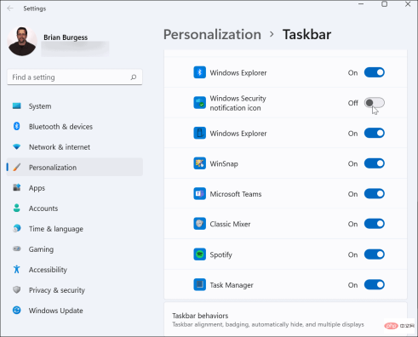Click the WinSnap app icon

pos(199,163)
